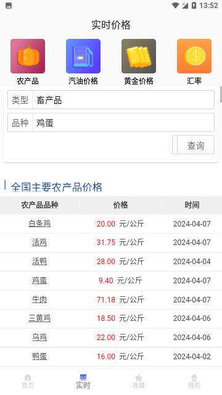
Task: Click the price 71.18 元/公斤
Action: [120, 299]
